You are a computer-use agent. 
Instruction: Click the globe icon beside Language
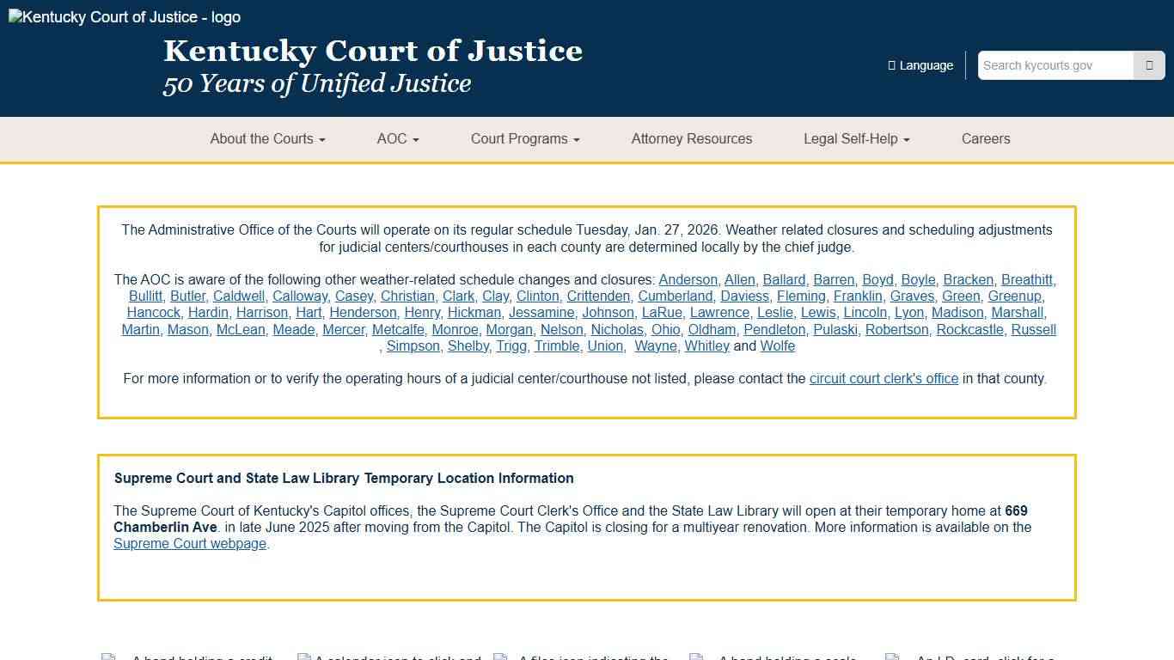point(890,64)
